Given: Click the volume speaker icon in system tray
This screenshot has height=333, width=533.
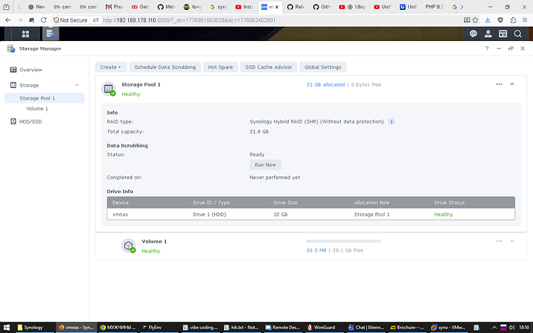Looking at the screenshot, I should click(511, 328).
